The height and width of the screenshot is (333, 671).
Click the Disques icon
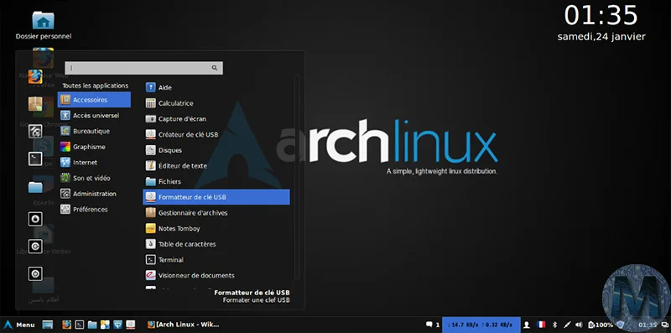(x=151, y=150)
